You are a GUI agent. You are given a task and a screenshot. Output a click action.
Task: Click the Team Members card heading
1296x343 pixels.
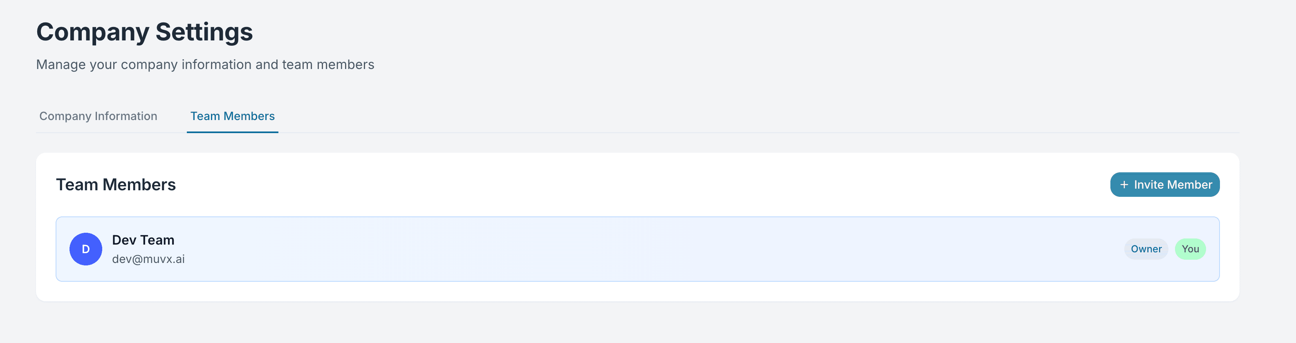click(116, 185)
